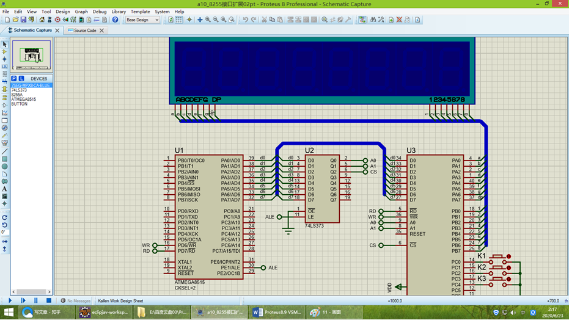The width and height of the screenshot is (569, 320).
Task: Open Word document in the taskbar
Action: 277,313
